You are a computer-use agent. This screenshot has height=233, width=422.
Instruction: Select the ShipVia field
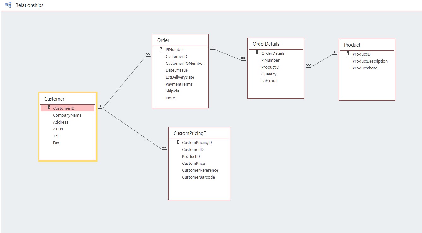point(172,91)
